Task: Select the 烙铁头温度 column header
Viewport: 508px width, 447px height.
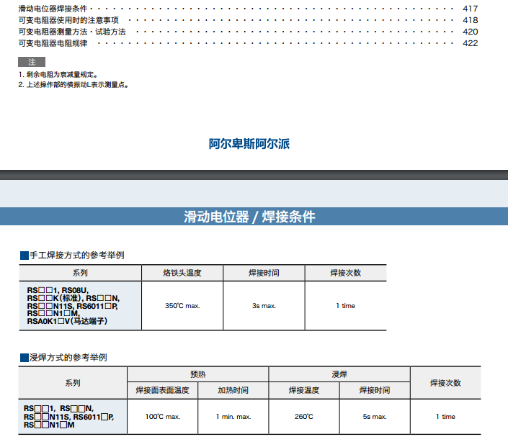Action: [182, 274]
